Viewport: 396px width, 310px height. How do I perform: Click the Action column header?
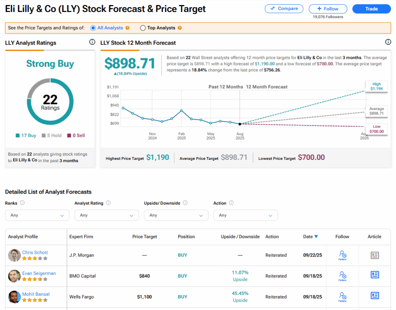[272, 236]
